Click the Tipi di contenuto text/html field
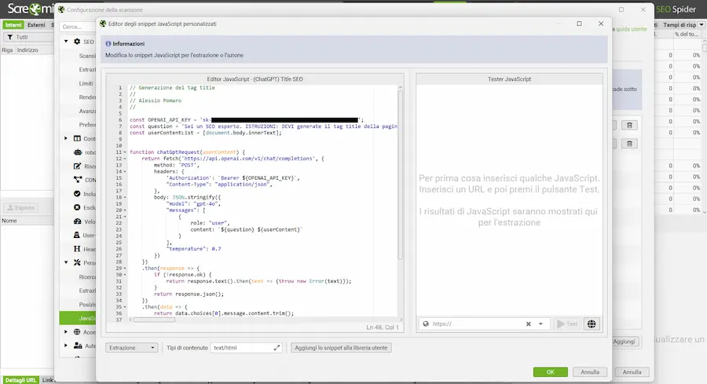 point(246,348)
